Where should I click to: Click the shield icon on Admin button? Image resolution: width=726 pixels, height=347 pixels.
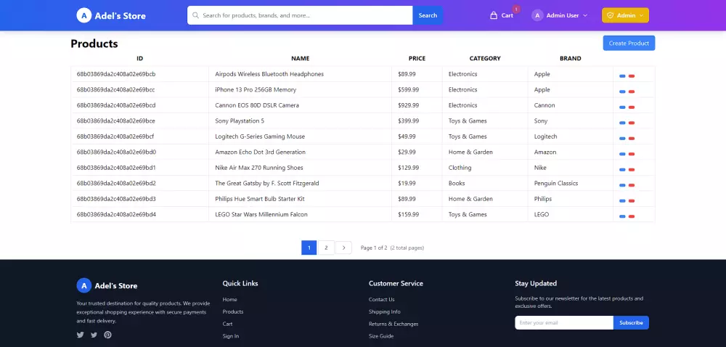(611, 15)
